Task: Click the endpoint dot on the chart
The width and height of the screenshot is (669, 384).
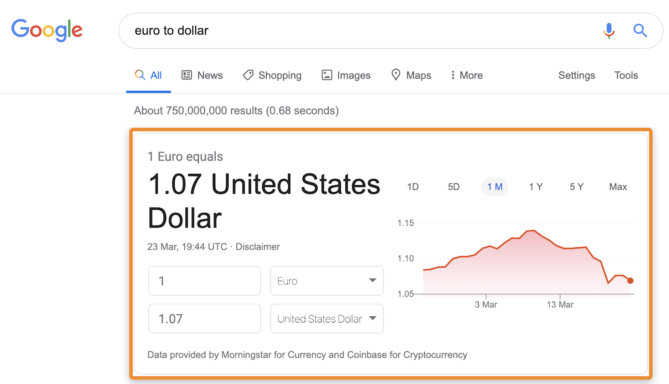Action: pos(630,281)
